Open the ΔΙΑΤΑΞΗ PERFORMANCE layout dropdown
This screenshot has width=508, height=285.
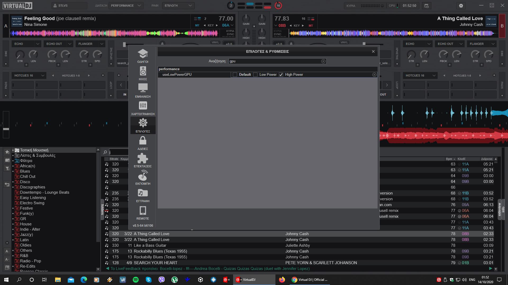point(126,6)
